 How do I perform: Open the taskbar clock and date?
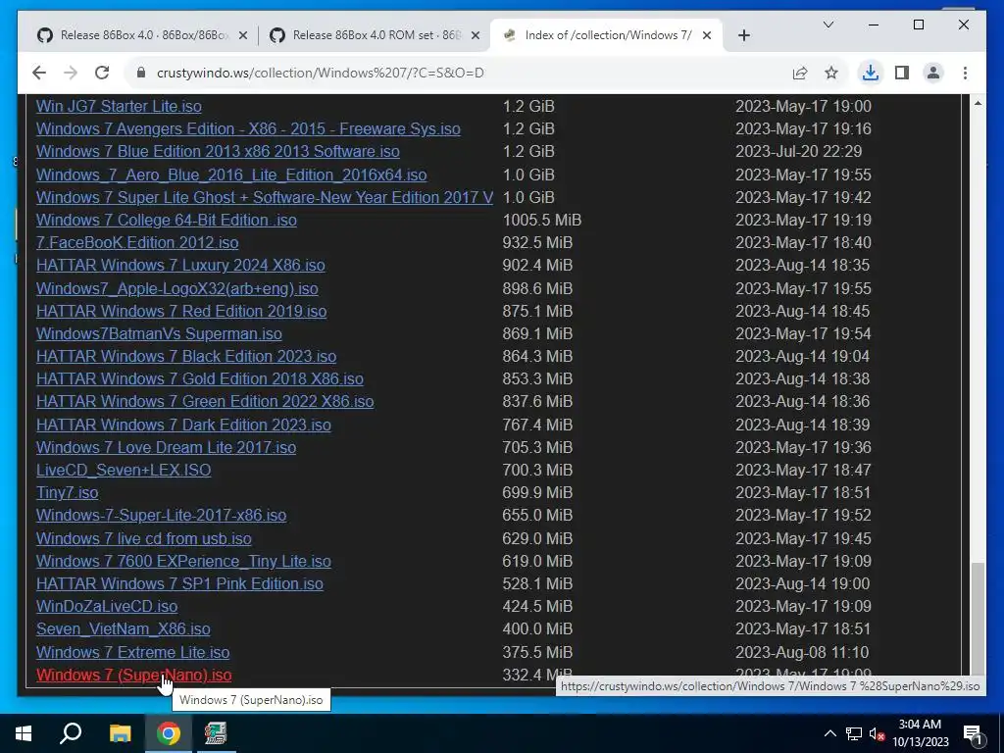point(920,733)
